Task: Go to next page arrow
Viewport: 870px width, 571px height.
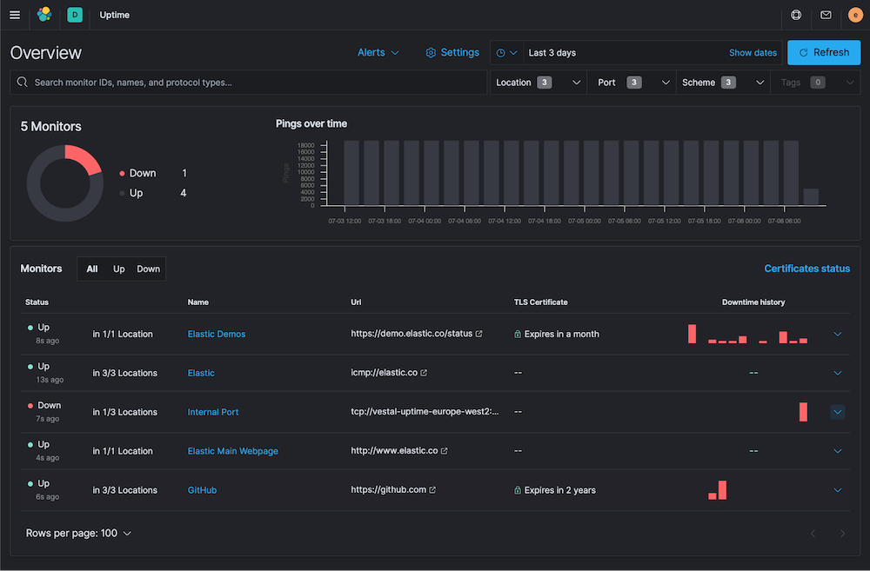Action: [x=842, y=534]
